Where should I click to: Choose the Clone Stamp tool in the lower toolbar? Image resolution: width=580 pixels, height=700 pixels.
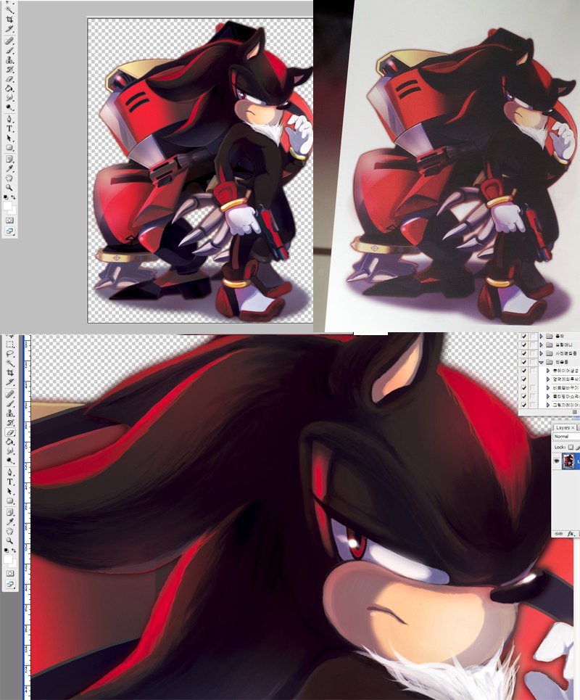click(x=9, y=413)
